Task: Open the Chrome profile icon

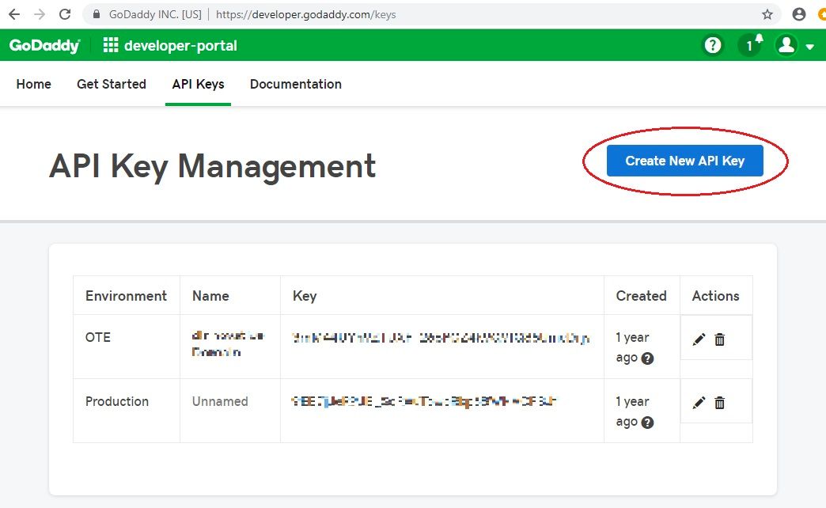Action: point(798,13)
